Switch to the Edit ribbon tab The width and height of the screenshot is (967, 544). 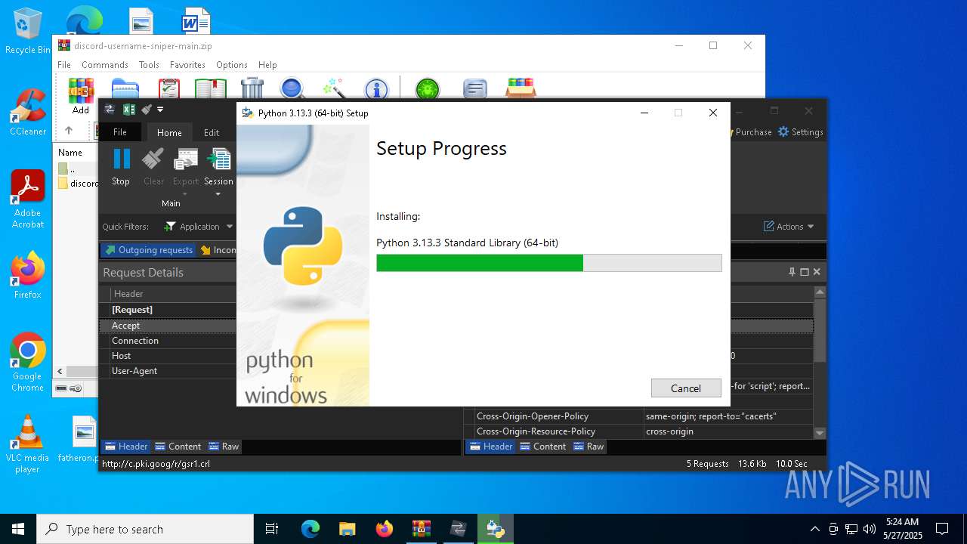(212, 132)
